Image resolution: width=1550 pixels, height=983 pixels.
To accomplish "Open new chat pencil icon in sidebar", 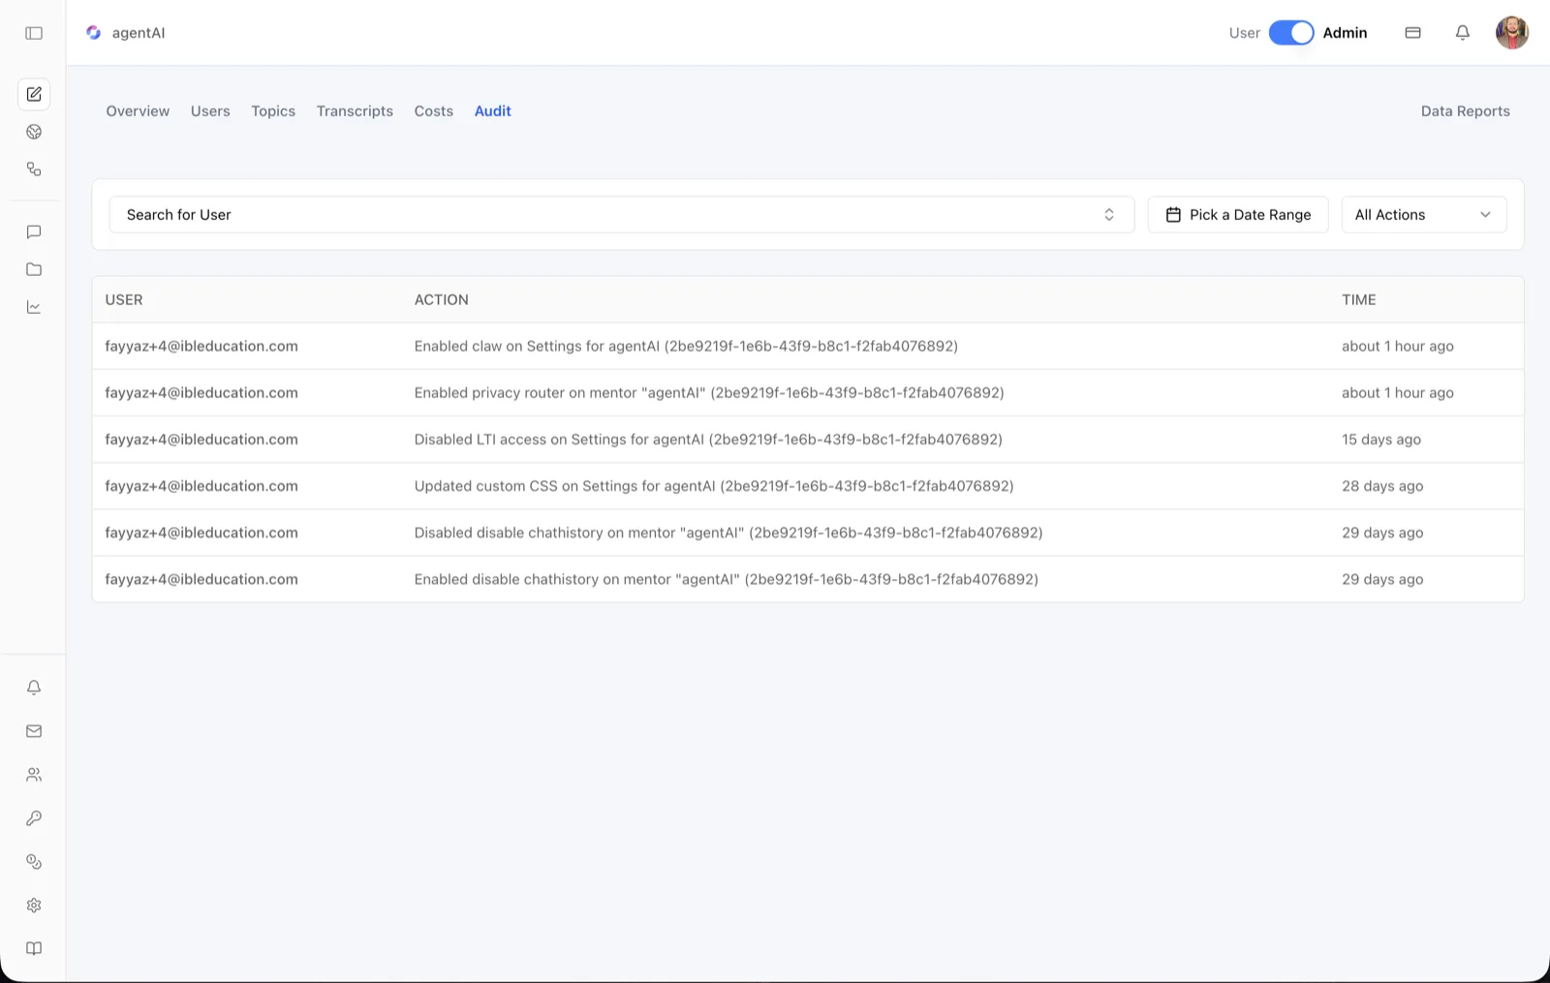I will click(x=34, y=94).
